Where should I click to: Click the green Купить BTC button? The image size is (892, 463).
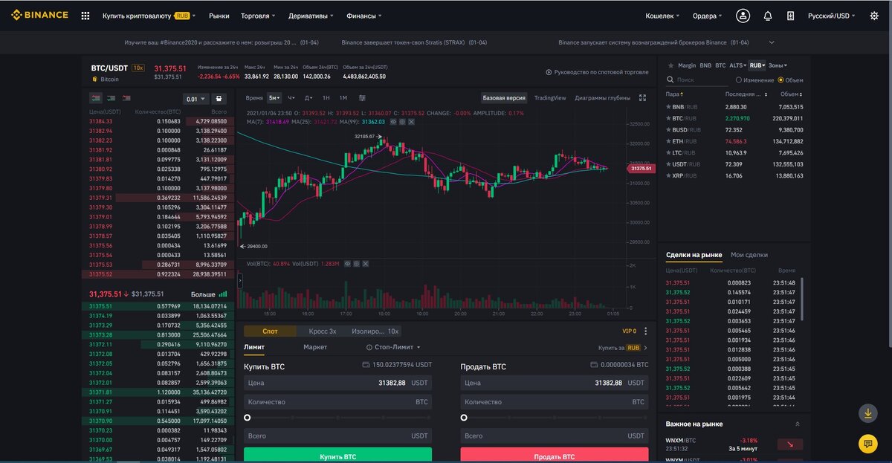point(337,456)
